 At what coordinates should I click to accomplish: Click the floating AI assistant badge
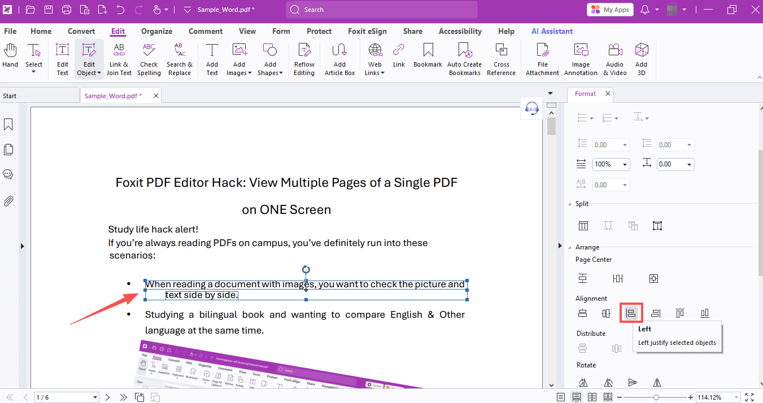click(x=531, y=108)
